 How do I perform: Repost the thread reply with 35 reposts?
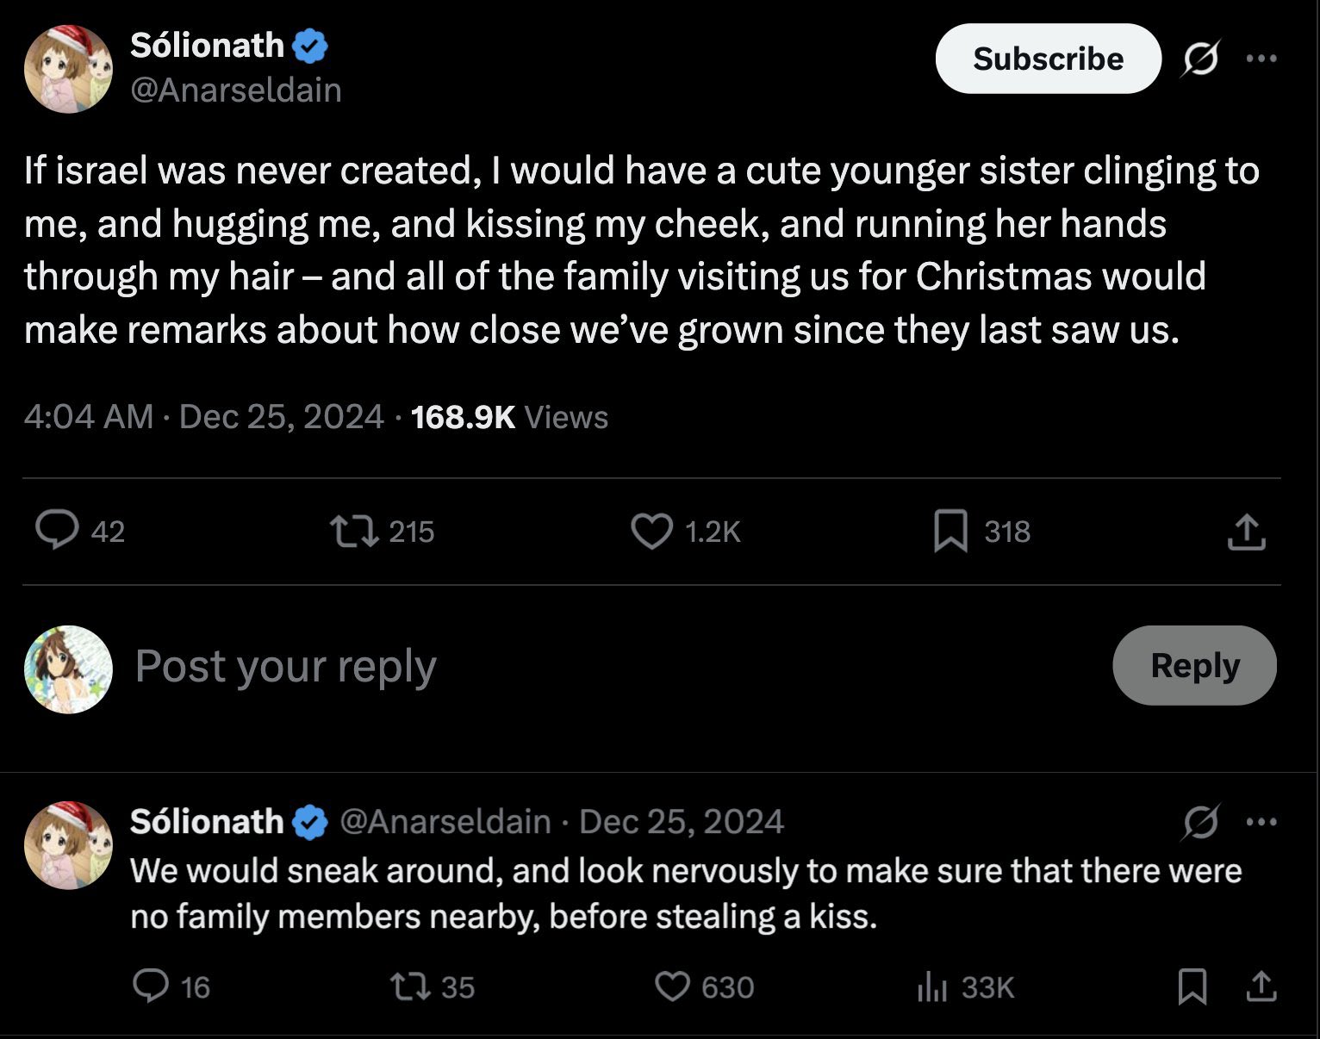pyautogui.click(x=408, y=986)
